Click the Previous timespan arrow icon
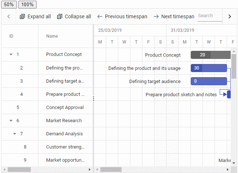The width and height of the screenshot is (238, 173). point(100,16)
